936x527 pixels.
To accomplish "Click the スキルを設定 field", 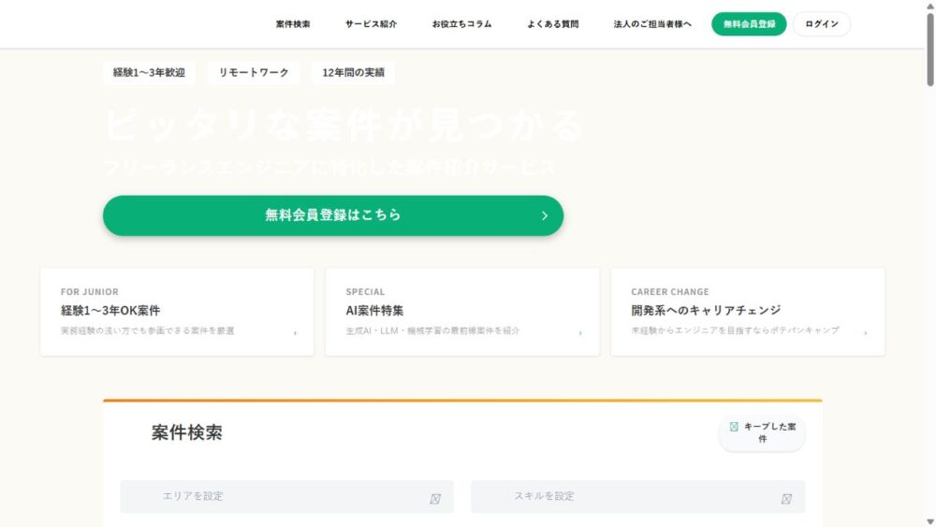I will tap(637, 496).
